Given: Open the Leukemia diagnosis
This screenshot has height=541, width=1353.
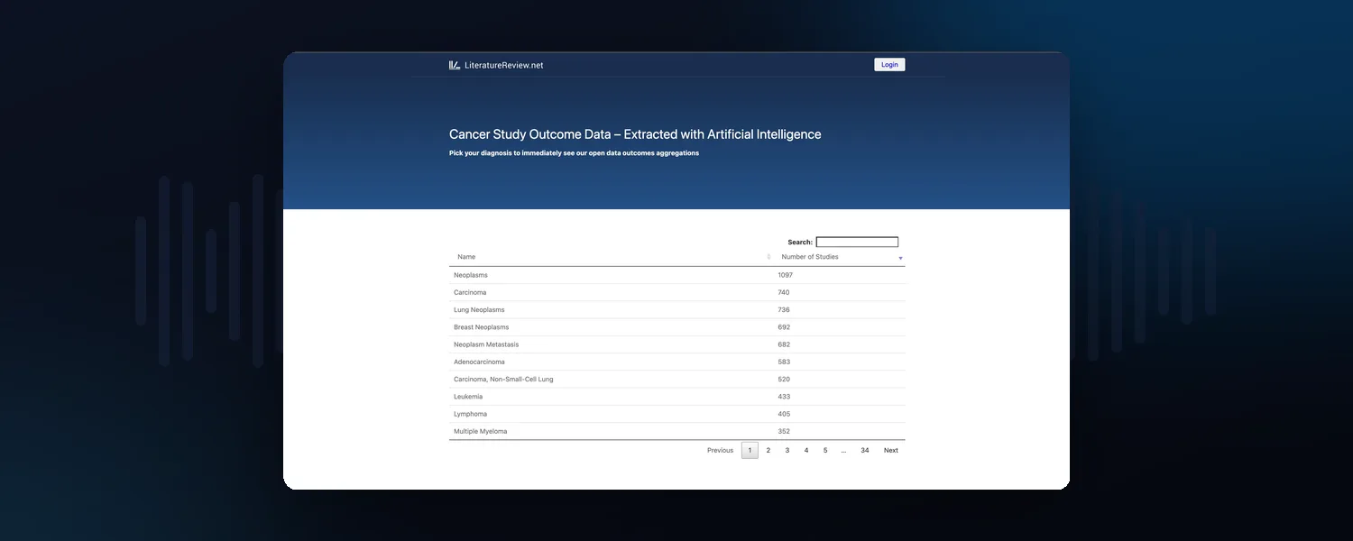Looking at the screenshot, I should tap(677, 397).
